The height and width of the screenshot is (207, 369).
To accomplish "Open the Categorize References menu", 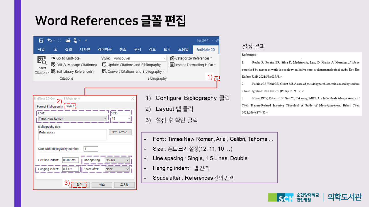I will click(191, 58).
